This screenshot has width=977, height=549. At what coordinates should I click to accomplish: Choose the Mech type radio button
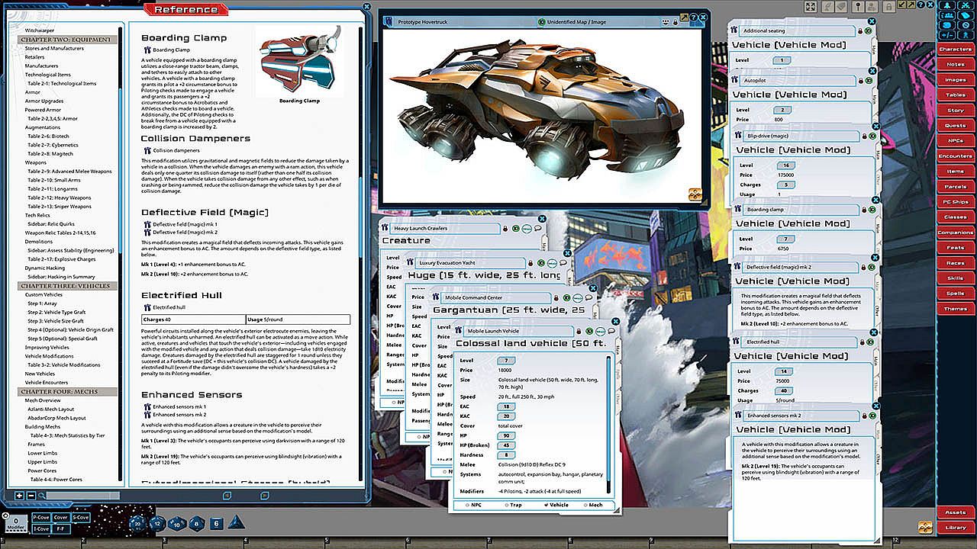[x=586, y=505]
